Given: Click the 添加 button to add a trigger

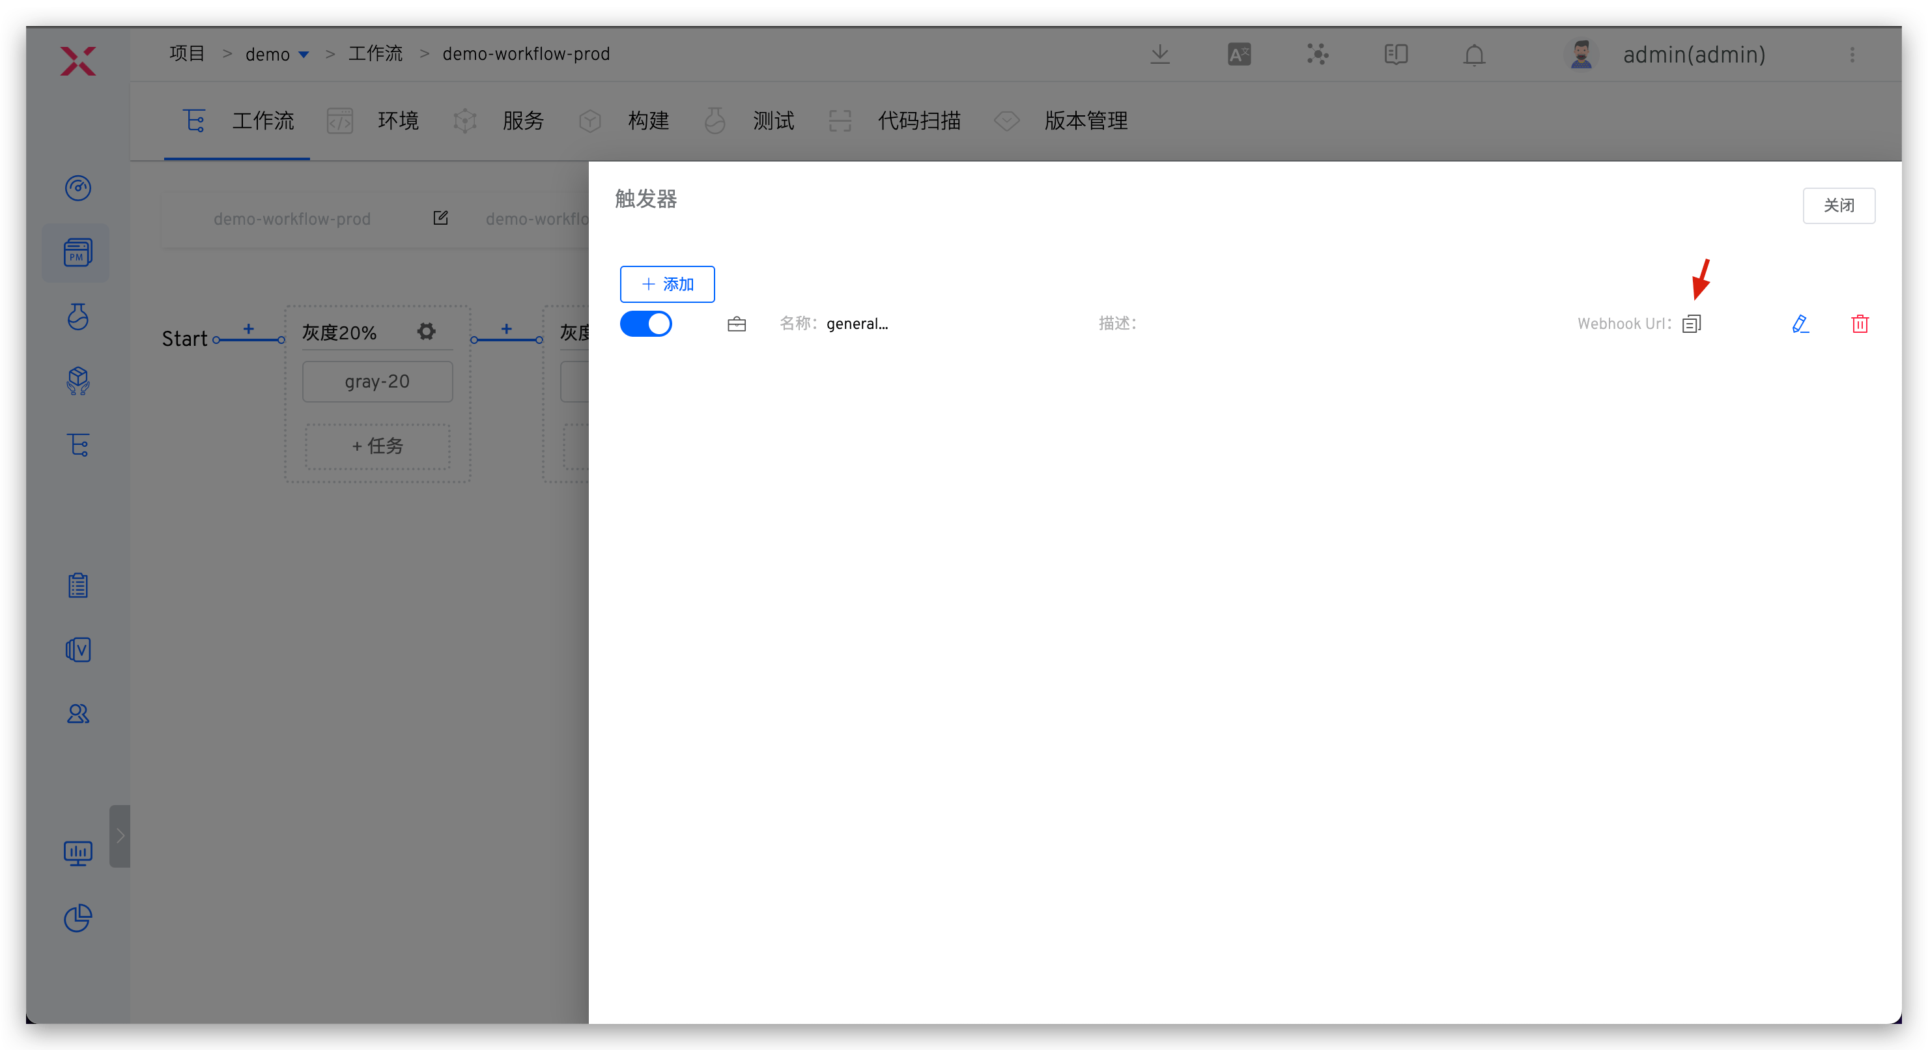Looking at the screenshot, I should (x=667, y=285).
